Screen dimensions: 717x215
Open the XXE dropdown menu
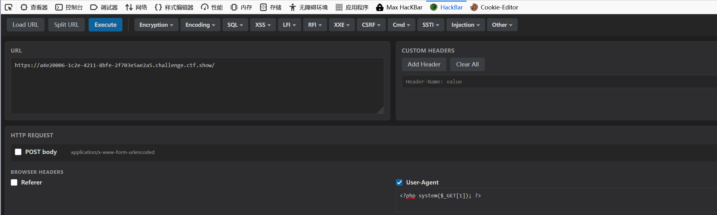click(342, 25)
